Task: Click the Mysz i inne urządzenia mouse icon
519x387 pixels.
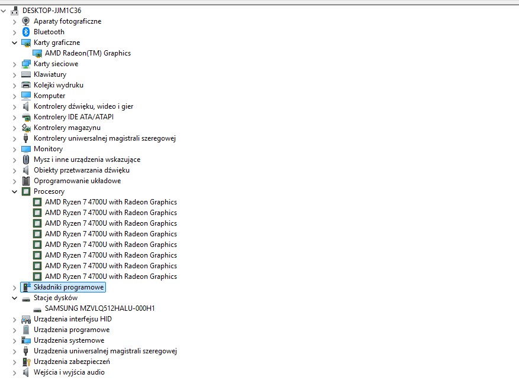Action: pyautogui.click(x=26, y=160)
